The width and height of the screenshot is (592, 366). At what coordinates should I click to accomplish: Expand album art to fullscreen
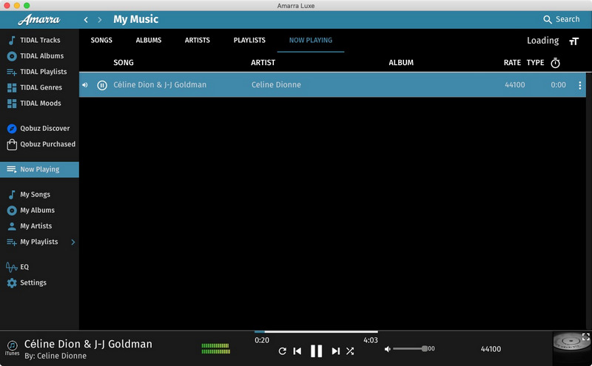[585, 336]
